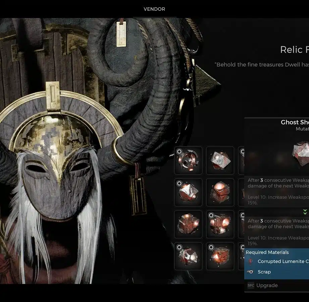Click the "After 3 consecutive" description above the green arrows
Screen dimensions: 309x302
coord(278,183)
